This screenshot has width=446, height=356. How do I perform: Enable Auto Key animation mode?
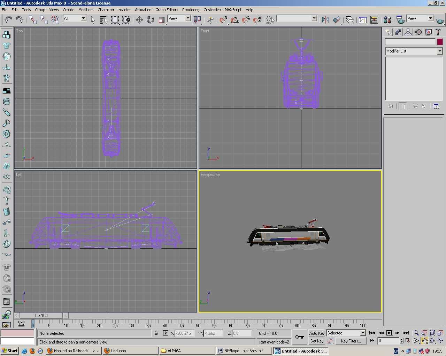(317, 333)
